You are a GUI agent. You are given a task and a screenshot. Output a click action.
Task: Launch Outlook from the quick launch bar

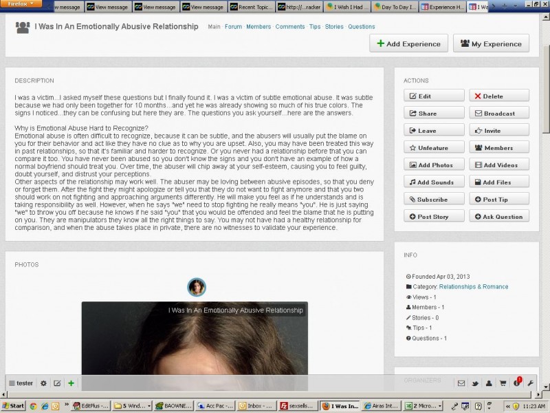[56, 406]
